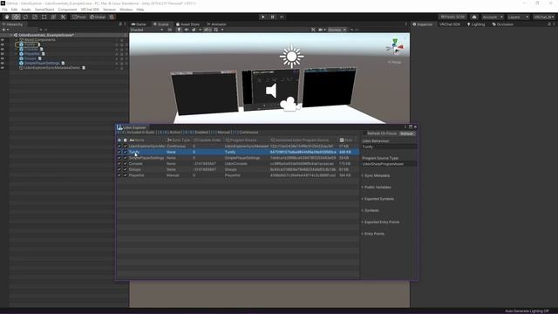
Task: Click the Step frame button
Action: tap(282, 17)
